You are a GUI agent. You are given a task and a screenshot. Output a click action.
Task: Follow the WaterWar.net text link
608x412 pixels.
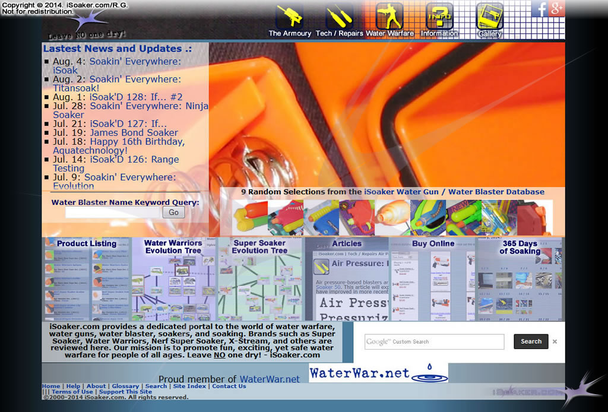(270, 379)
